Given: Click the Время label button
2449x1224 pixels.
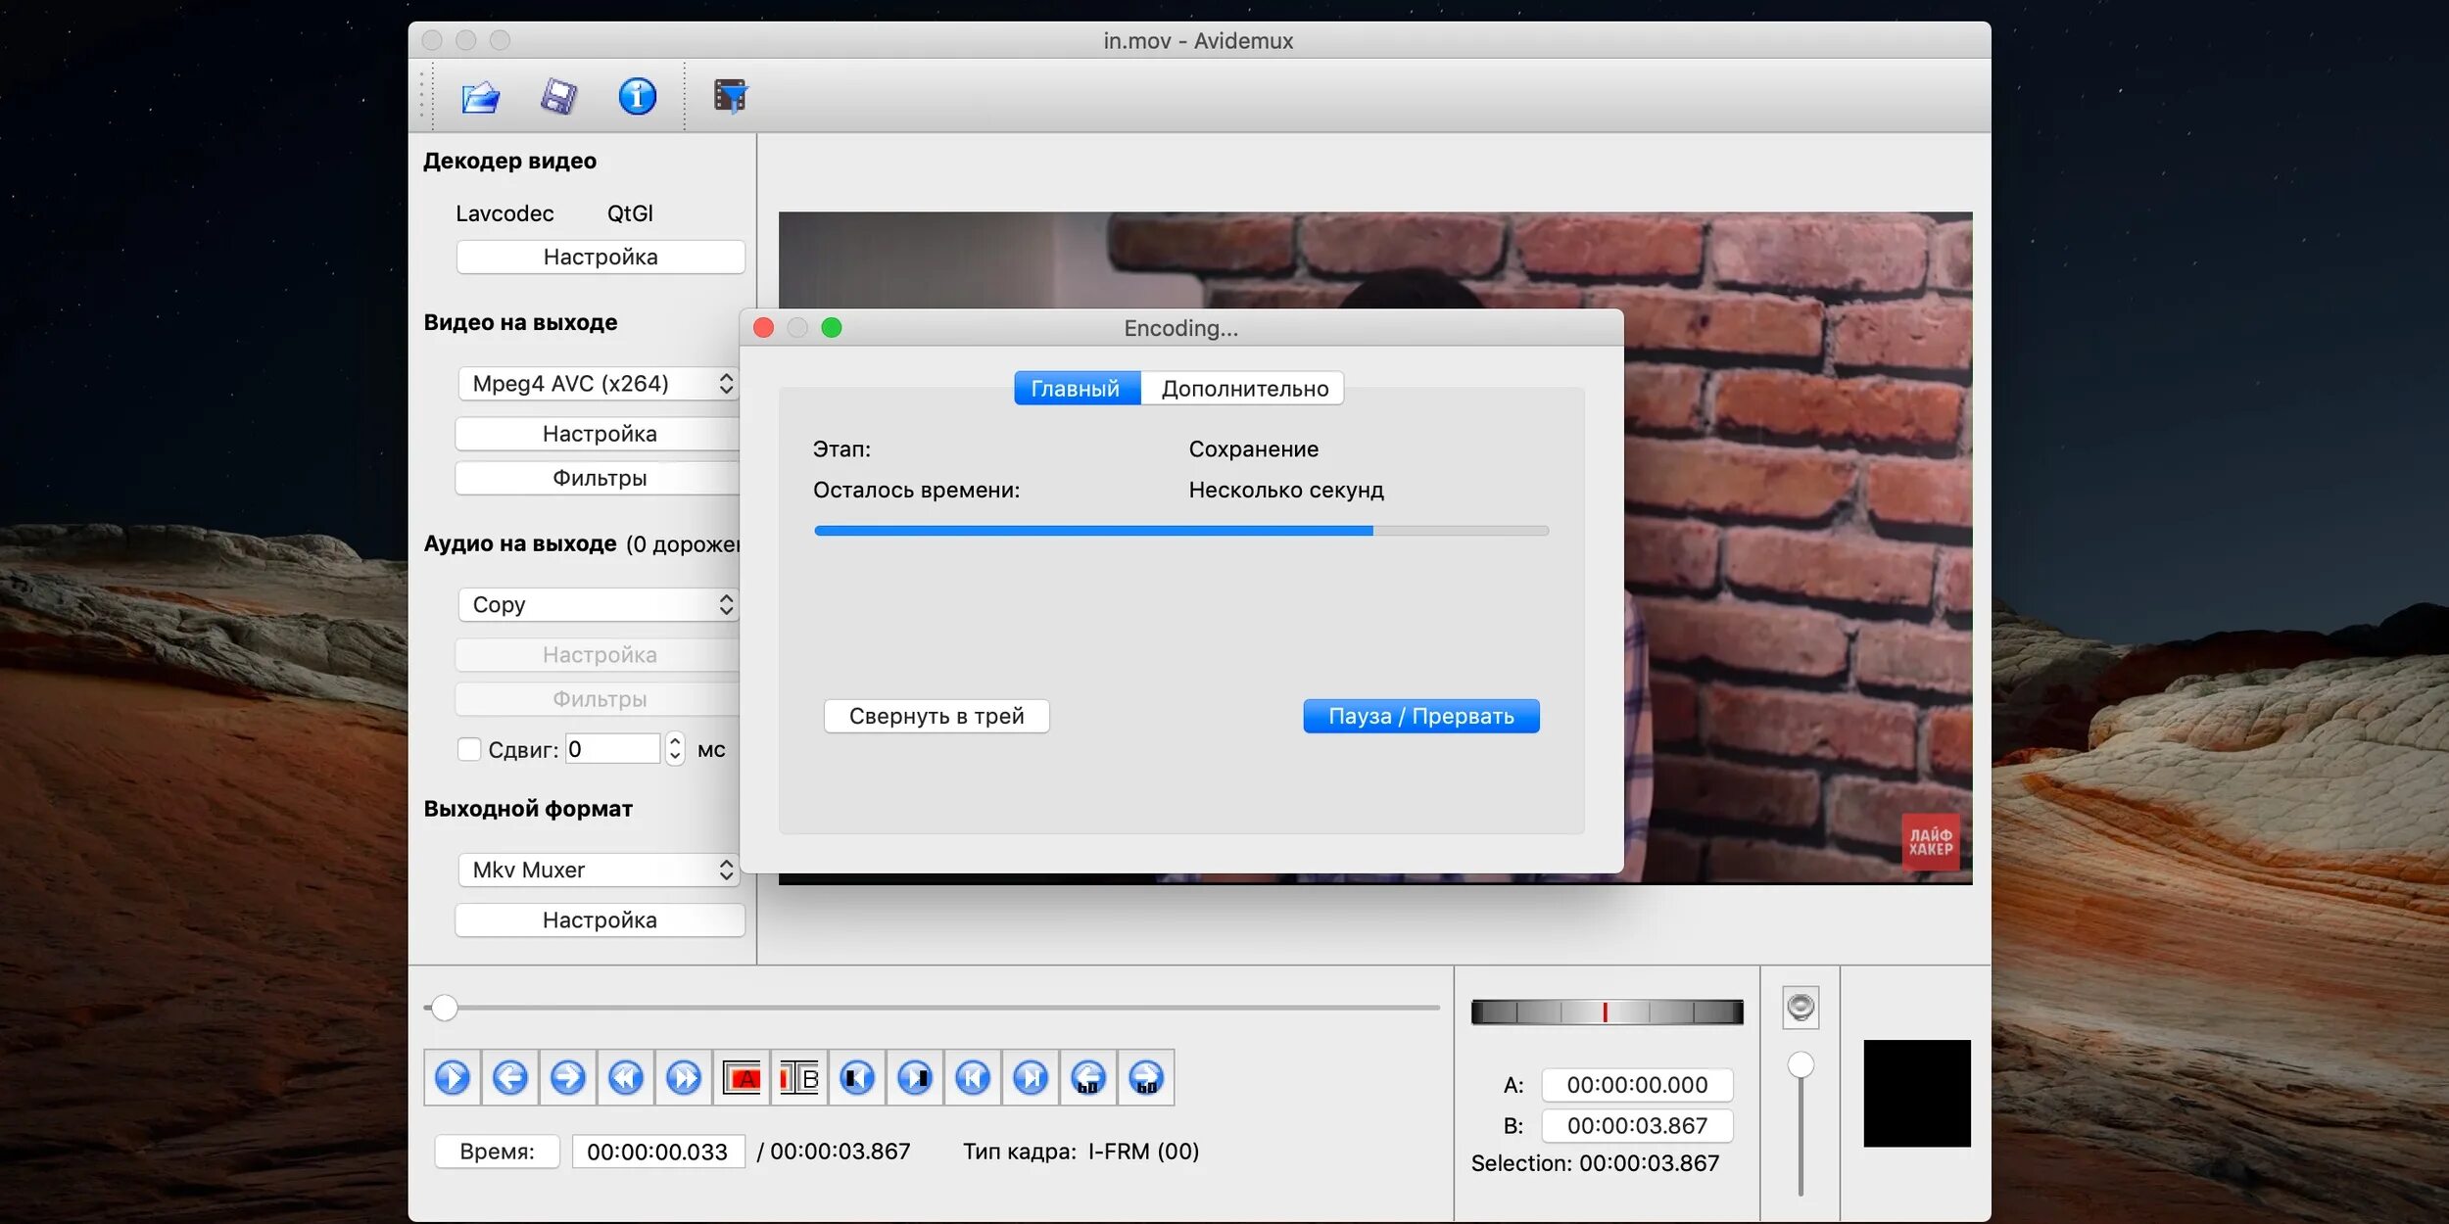Looking at the screenshot, I should point(498,1152).
